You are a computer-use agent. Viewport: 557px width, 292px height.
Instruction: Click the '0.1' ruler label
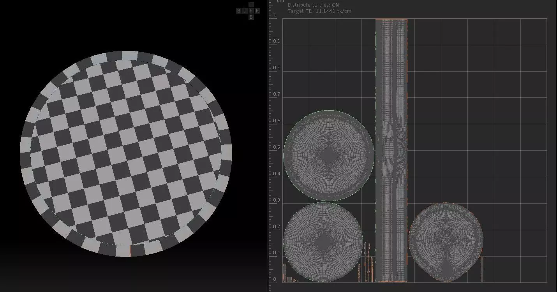(276, 253)
